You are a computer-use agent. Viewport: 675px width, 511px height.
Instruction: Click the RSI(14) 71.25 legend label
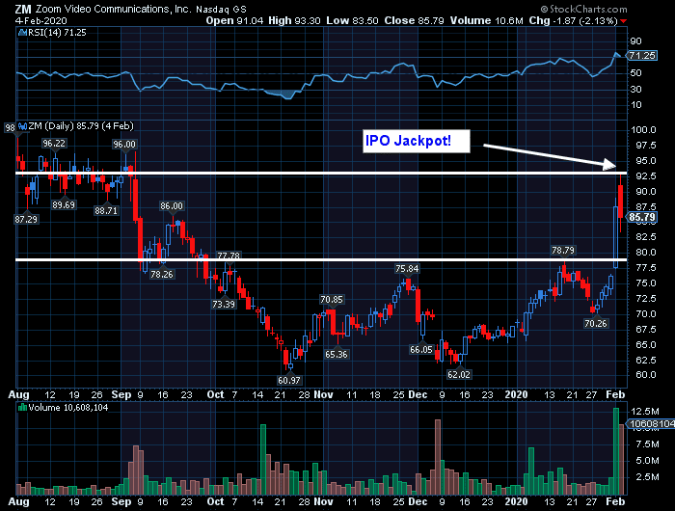tap(57, 32)
